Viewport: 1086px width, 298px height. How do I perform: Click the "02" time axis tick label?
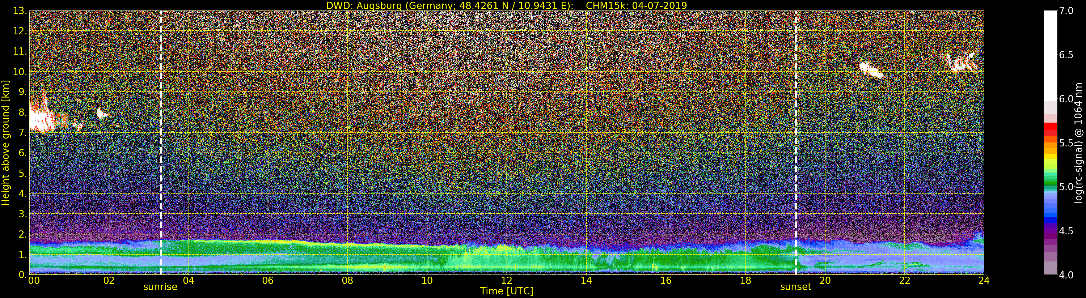109,281
